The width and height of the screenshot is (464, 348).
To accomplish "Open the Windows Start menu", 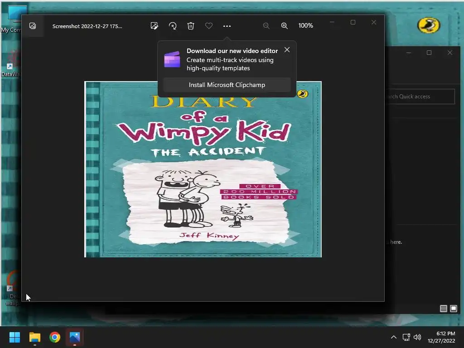I will tap(14, 337).
